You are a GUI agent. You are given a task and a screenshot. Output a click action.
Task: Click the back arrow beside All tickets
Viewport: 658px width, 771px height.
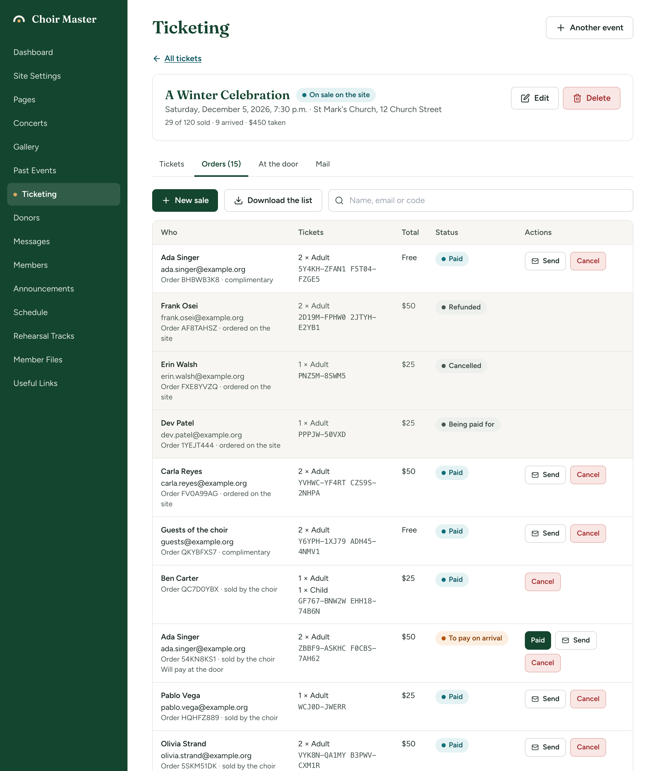coord(157,58)
